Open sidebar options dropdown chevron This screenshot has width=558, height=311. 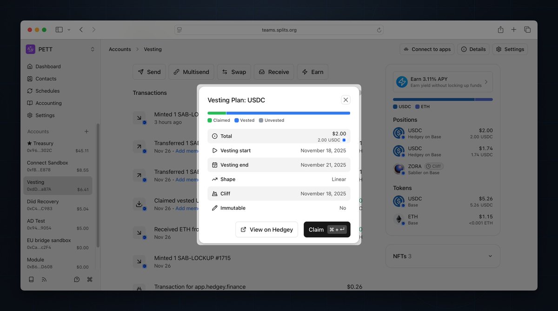click(x=69, y=30)
